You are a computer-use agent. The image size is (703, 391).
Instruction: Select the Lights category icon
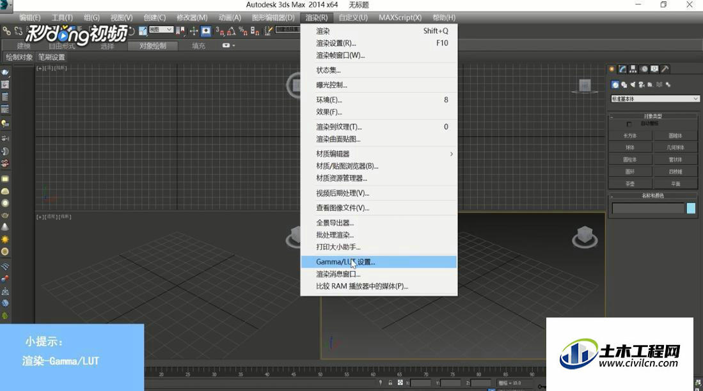633,84
